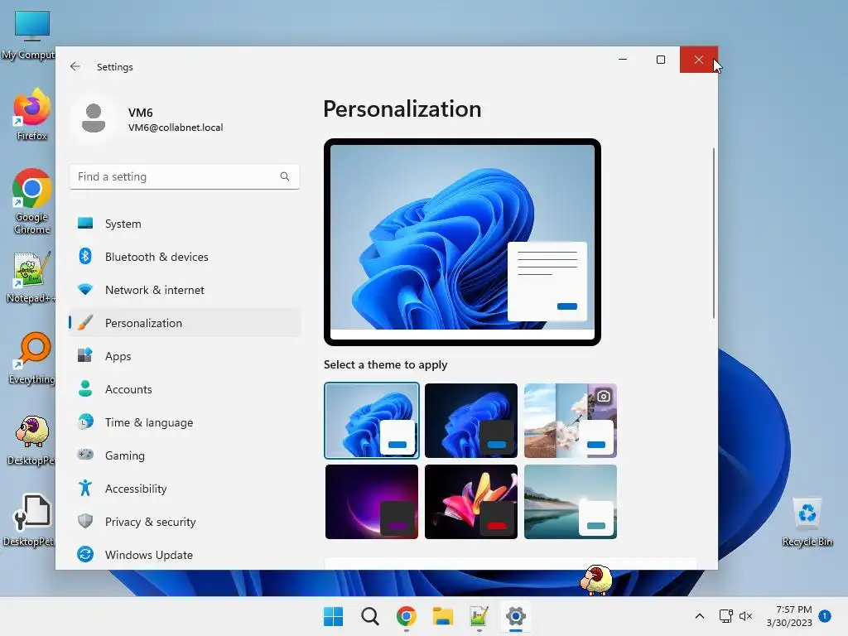Apply the purple Glow theme
Screen dimensions: 848x636
click(x=372, y=502)
